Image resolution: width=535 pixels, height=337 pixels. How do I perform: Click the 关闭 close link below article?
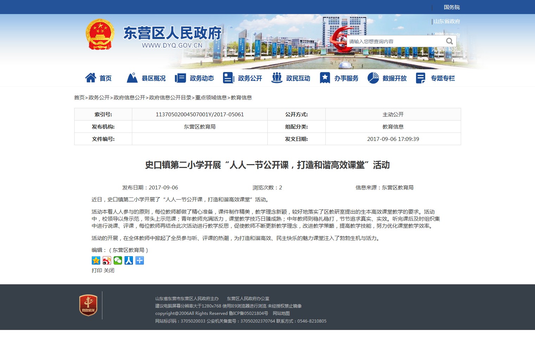[x=109, y=271]
